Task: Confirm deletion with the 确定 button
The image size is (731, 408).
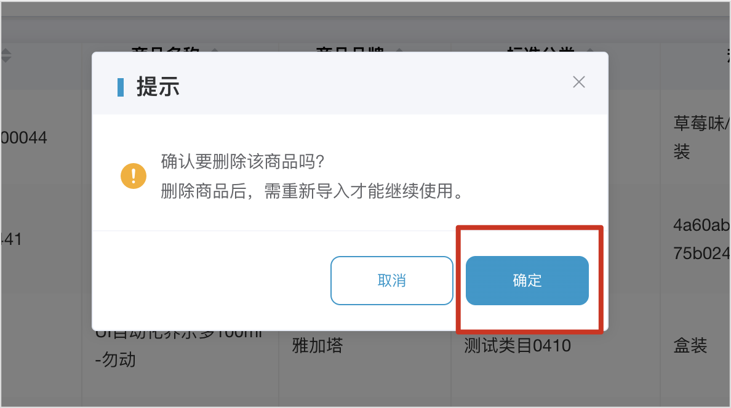Action: tap(527, 280)
